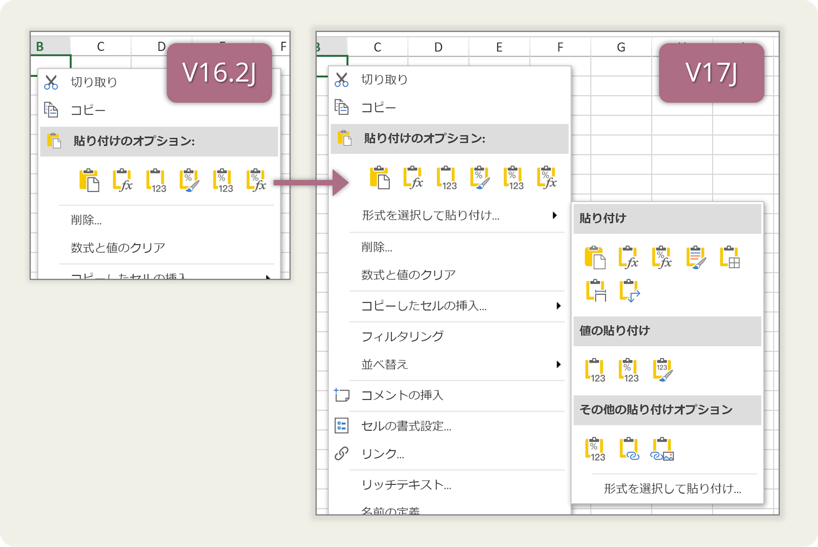Choose リンク... menu entry
Image resolution: width=818 pixels, height=547 pixels.
383,454
